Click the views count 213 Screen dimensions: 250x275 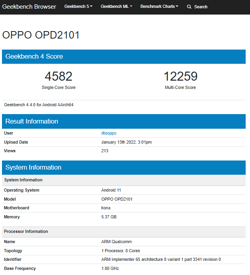pyautogui.click(x=105, y=151)
